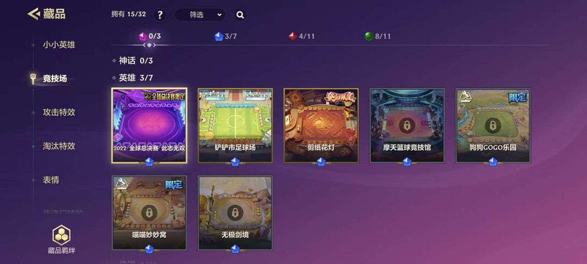
Task: Select the red gem 4/11 rarity filter
Action: (301, 36)
